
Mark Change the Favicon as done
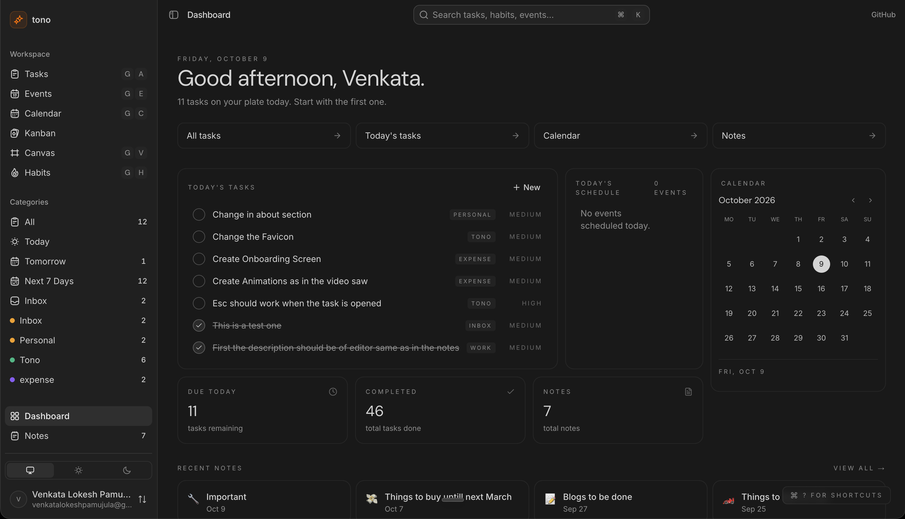(199, 237)
